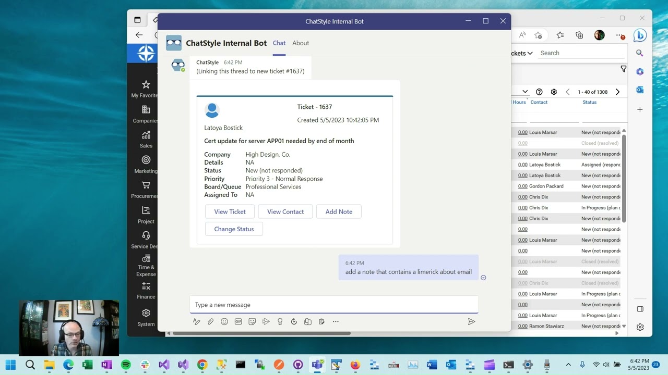Click the Ramon Stawiarz contact cell
The height and width of the screenshot is (375, 668).
(546, 326)
